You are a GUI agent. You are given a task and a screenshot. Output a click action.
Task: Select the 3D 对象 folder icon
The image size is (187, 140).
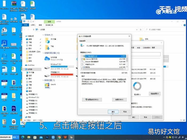(x=47, y=40)
